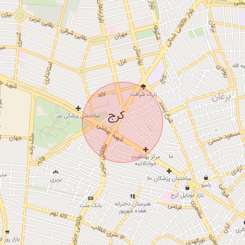
Task: Select the استانداری street label
Action: pyautogui.click(x=49, y=73)
